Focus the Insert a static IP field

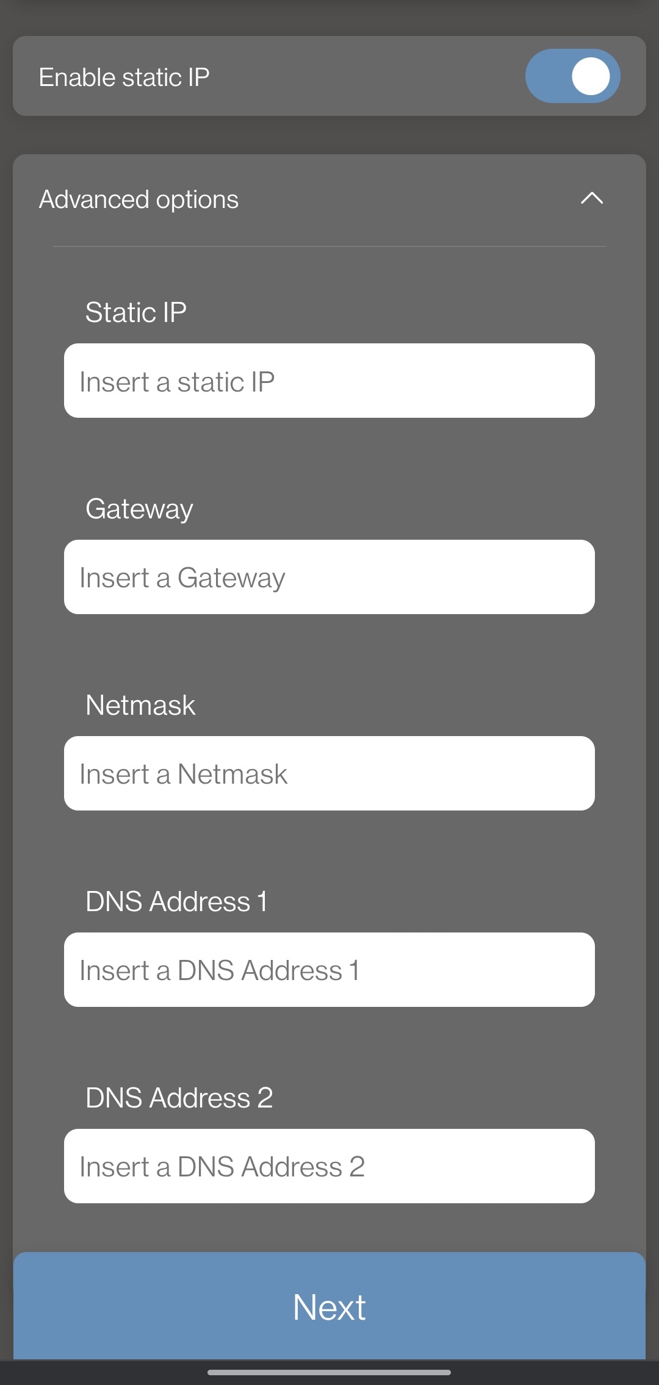329,381
